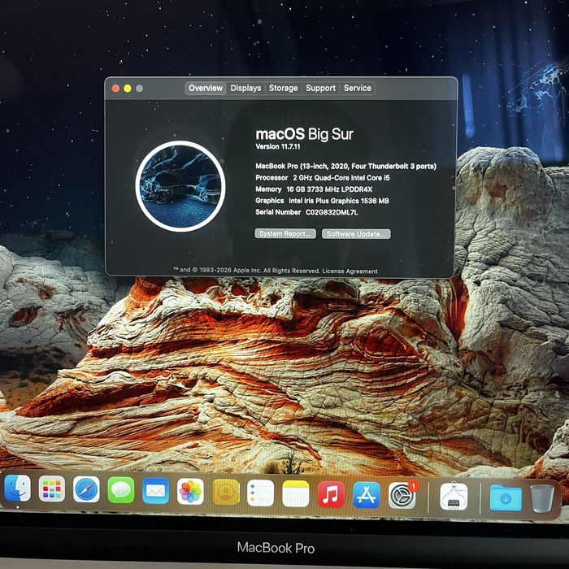
Task: Open System Preferences with badge
Action: (x=402, y=495)
